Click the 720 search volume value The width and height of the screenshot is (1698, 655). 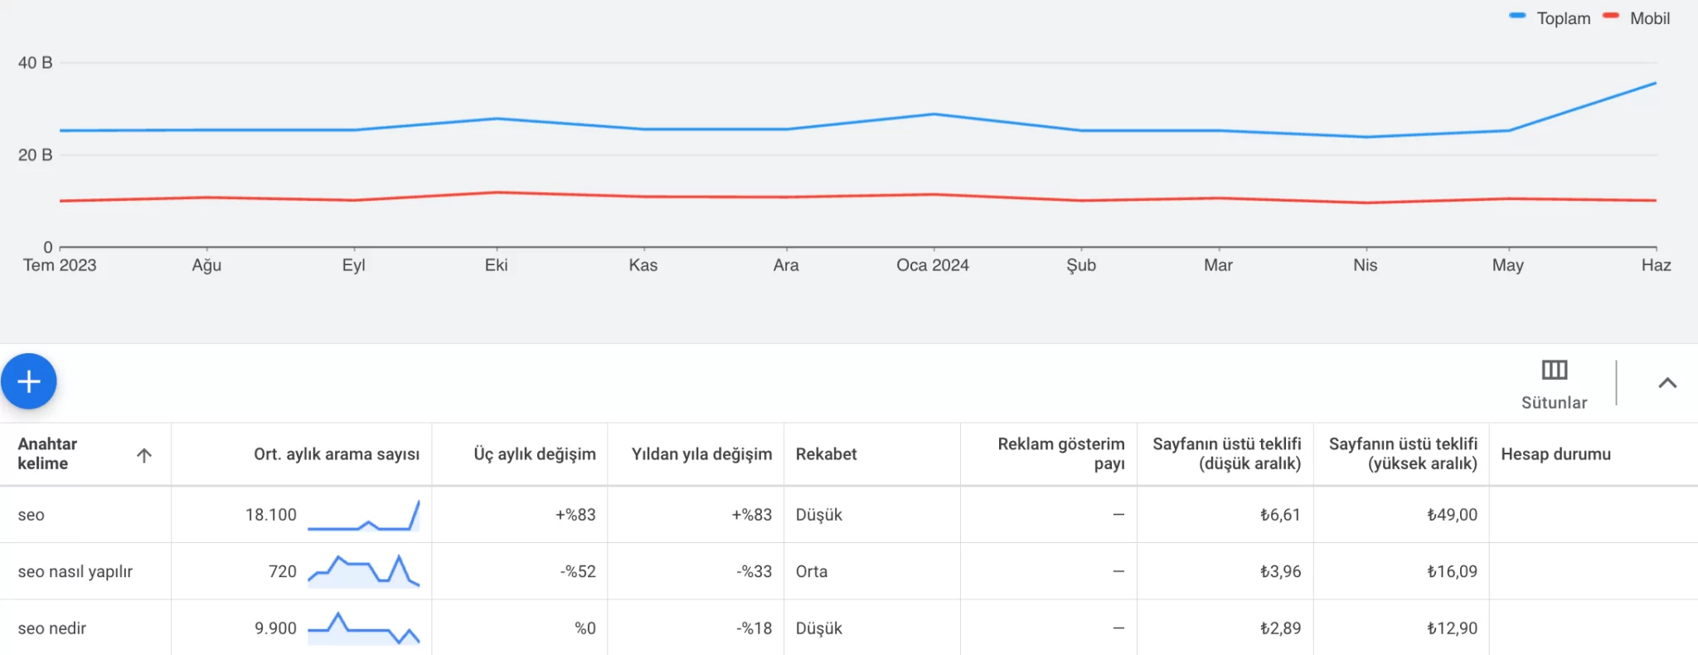click(282, 571)
